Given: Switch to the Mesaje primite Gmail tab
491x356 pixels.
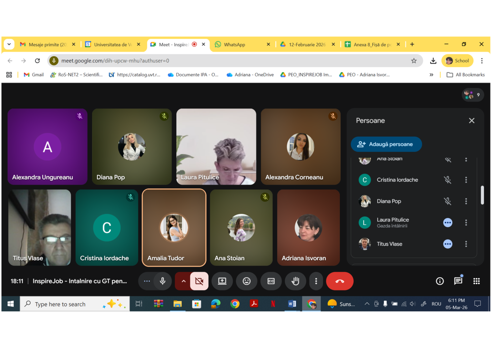Looking at the screenshot, I should click(x=47, y=44).
